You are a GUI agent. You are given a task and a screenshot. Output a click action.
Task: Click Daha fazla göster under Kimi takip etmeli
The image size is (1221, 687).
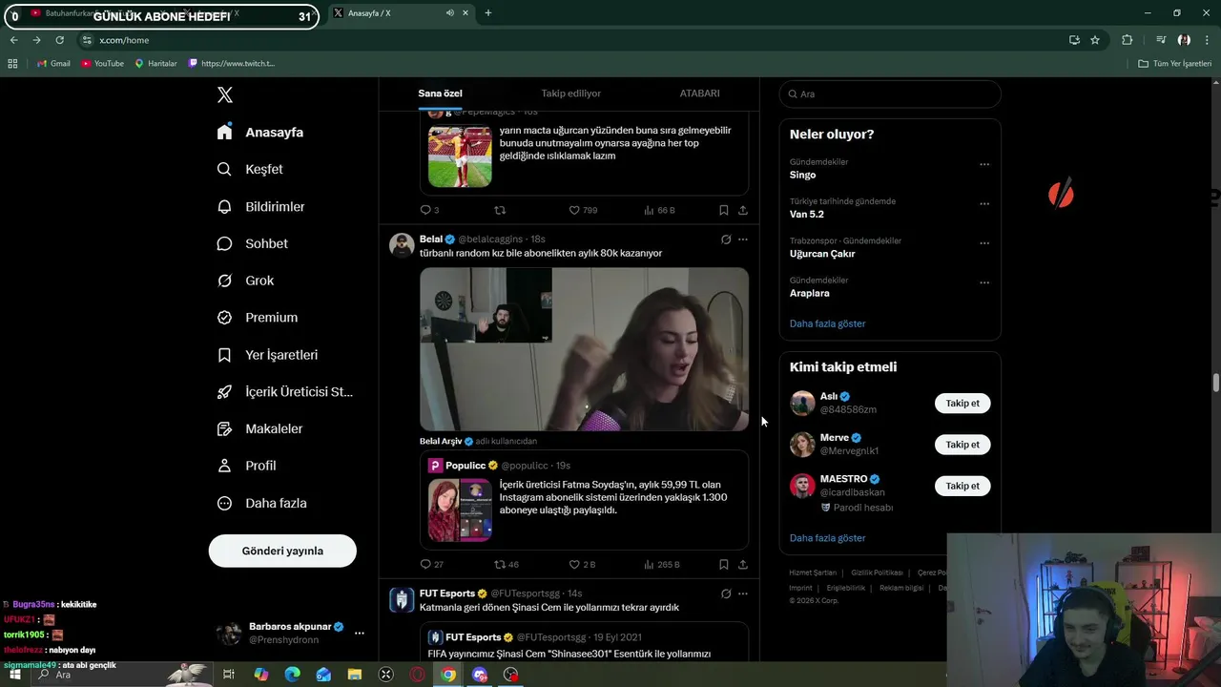coord(827,538)
